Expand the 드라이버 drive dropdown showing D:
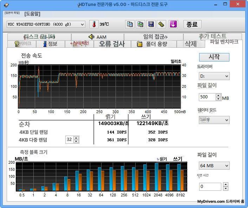Image resolution: width=248 pixels, height=208 pixels. 214,76
